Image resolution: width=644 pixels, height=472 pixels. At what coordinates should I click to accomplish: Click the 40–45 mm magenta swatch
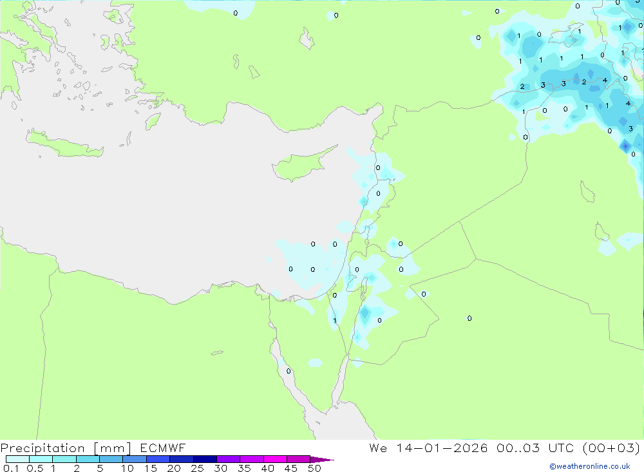(275, 459)
